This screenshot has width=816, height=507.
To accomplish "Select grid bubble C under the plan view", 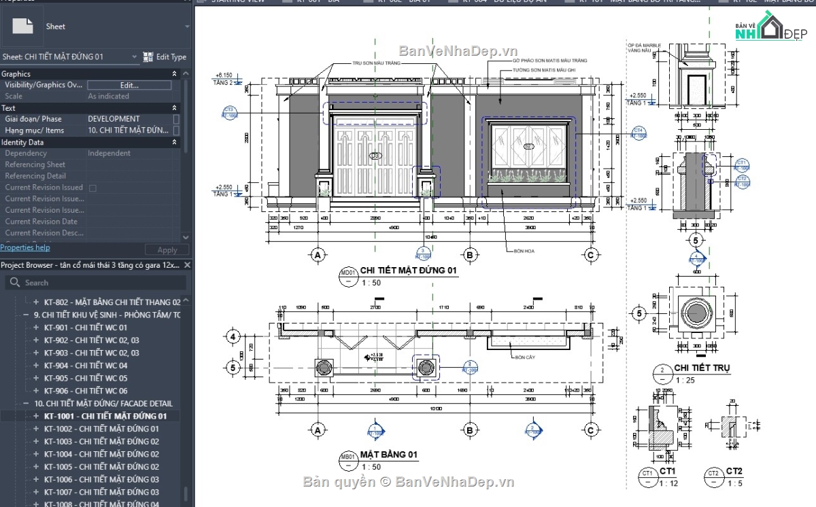I will 591,430.
